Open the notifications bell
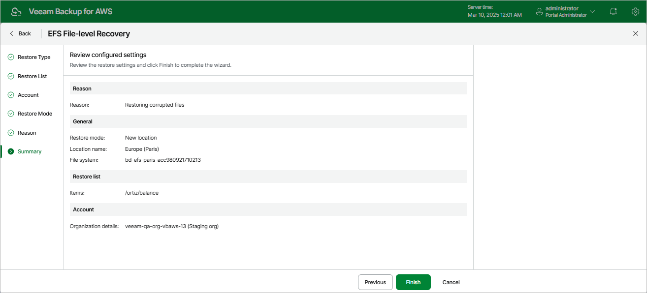 [x=613, y=11]
